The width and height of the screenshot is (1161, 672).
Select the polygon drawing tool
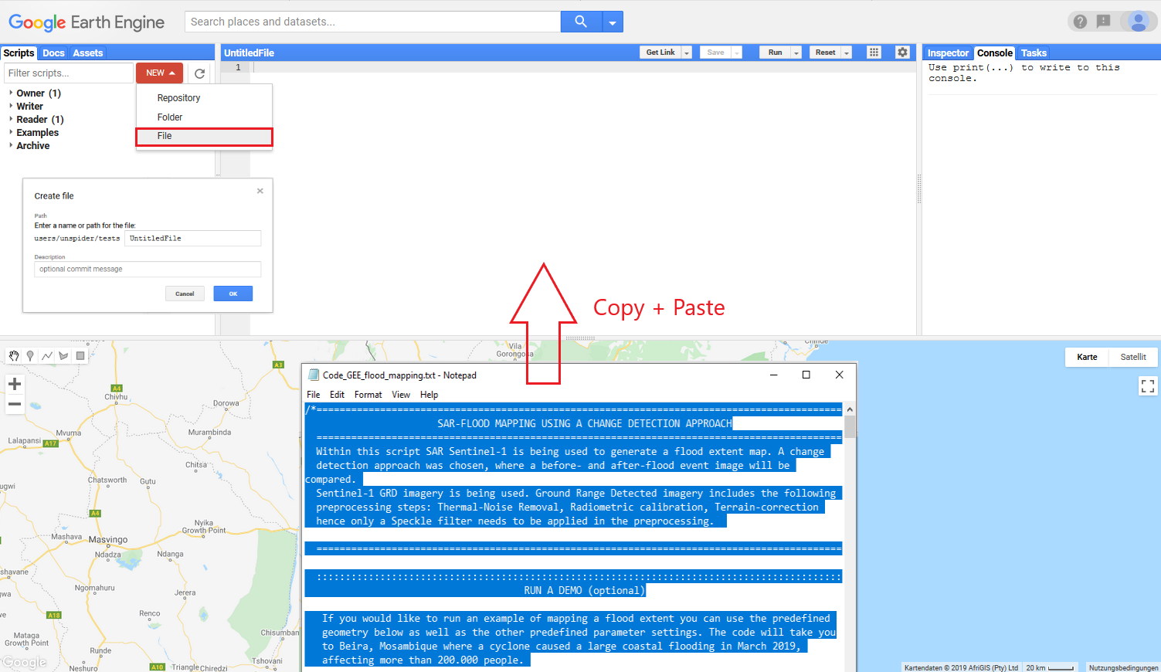[x=63, y=355]
